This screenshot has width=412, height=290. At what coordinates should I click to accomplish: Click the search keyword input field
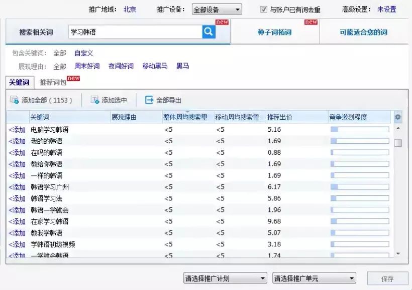[135, 32]
